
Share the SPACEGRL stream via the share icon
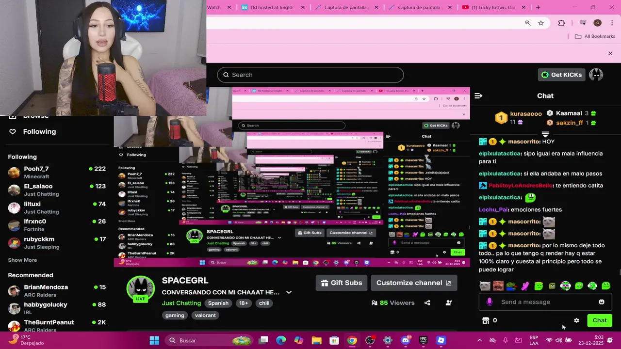[x=427, y=303]
